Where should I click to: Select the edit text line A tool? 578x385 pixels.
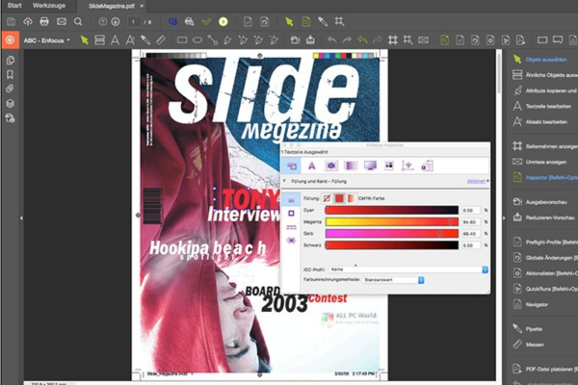[x=115, y=39]
